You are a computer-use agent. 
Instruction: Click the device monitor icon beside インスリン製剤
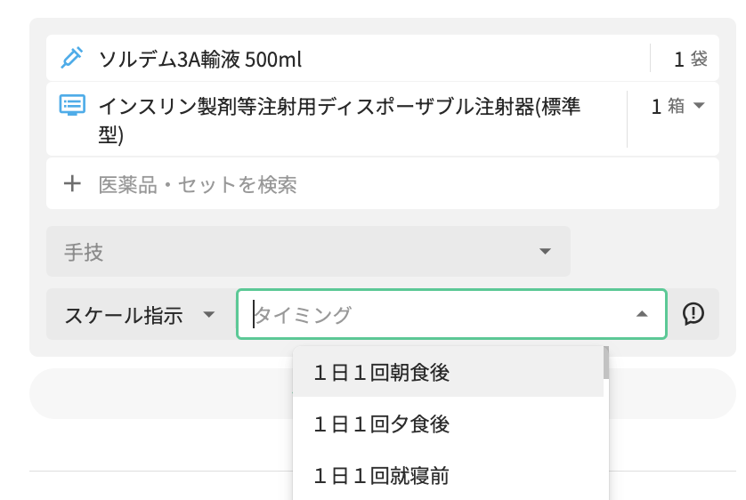[71, 106]
